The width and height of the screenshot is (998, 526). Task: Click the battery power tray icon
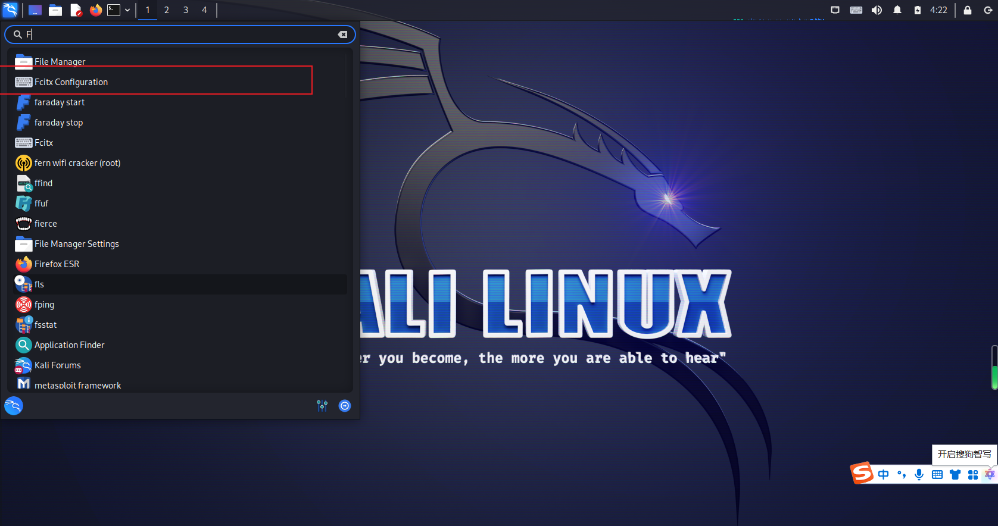918,10
